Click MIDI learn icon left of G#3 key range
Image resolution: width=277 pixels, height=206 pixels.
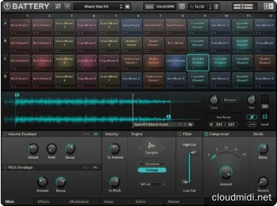point(211,124)
